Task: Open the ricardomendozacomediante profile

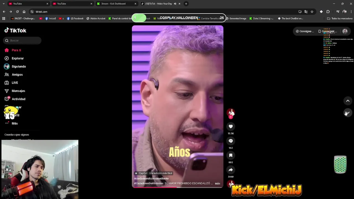Action: tap(151, 179)
